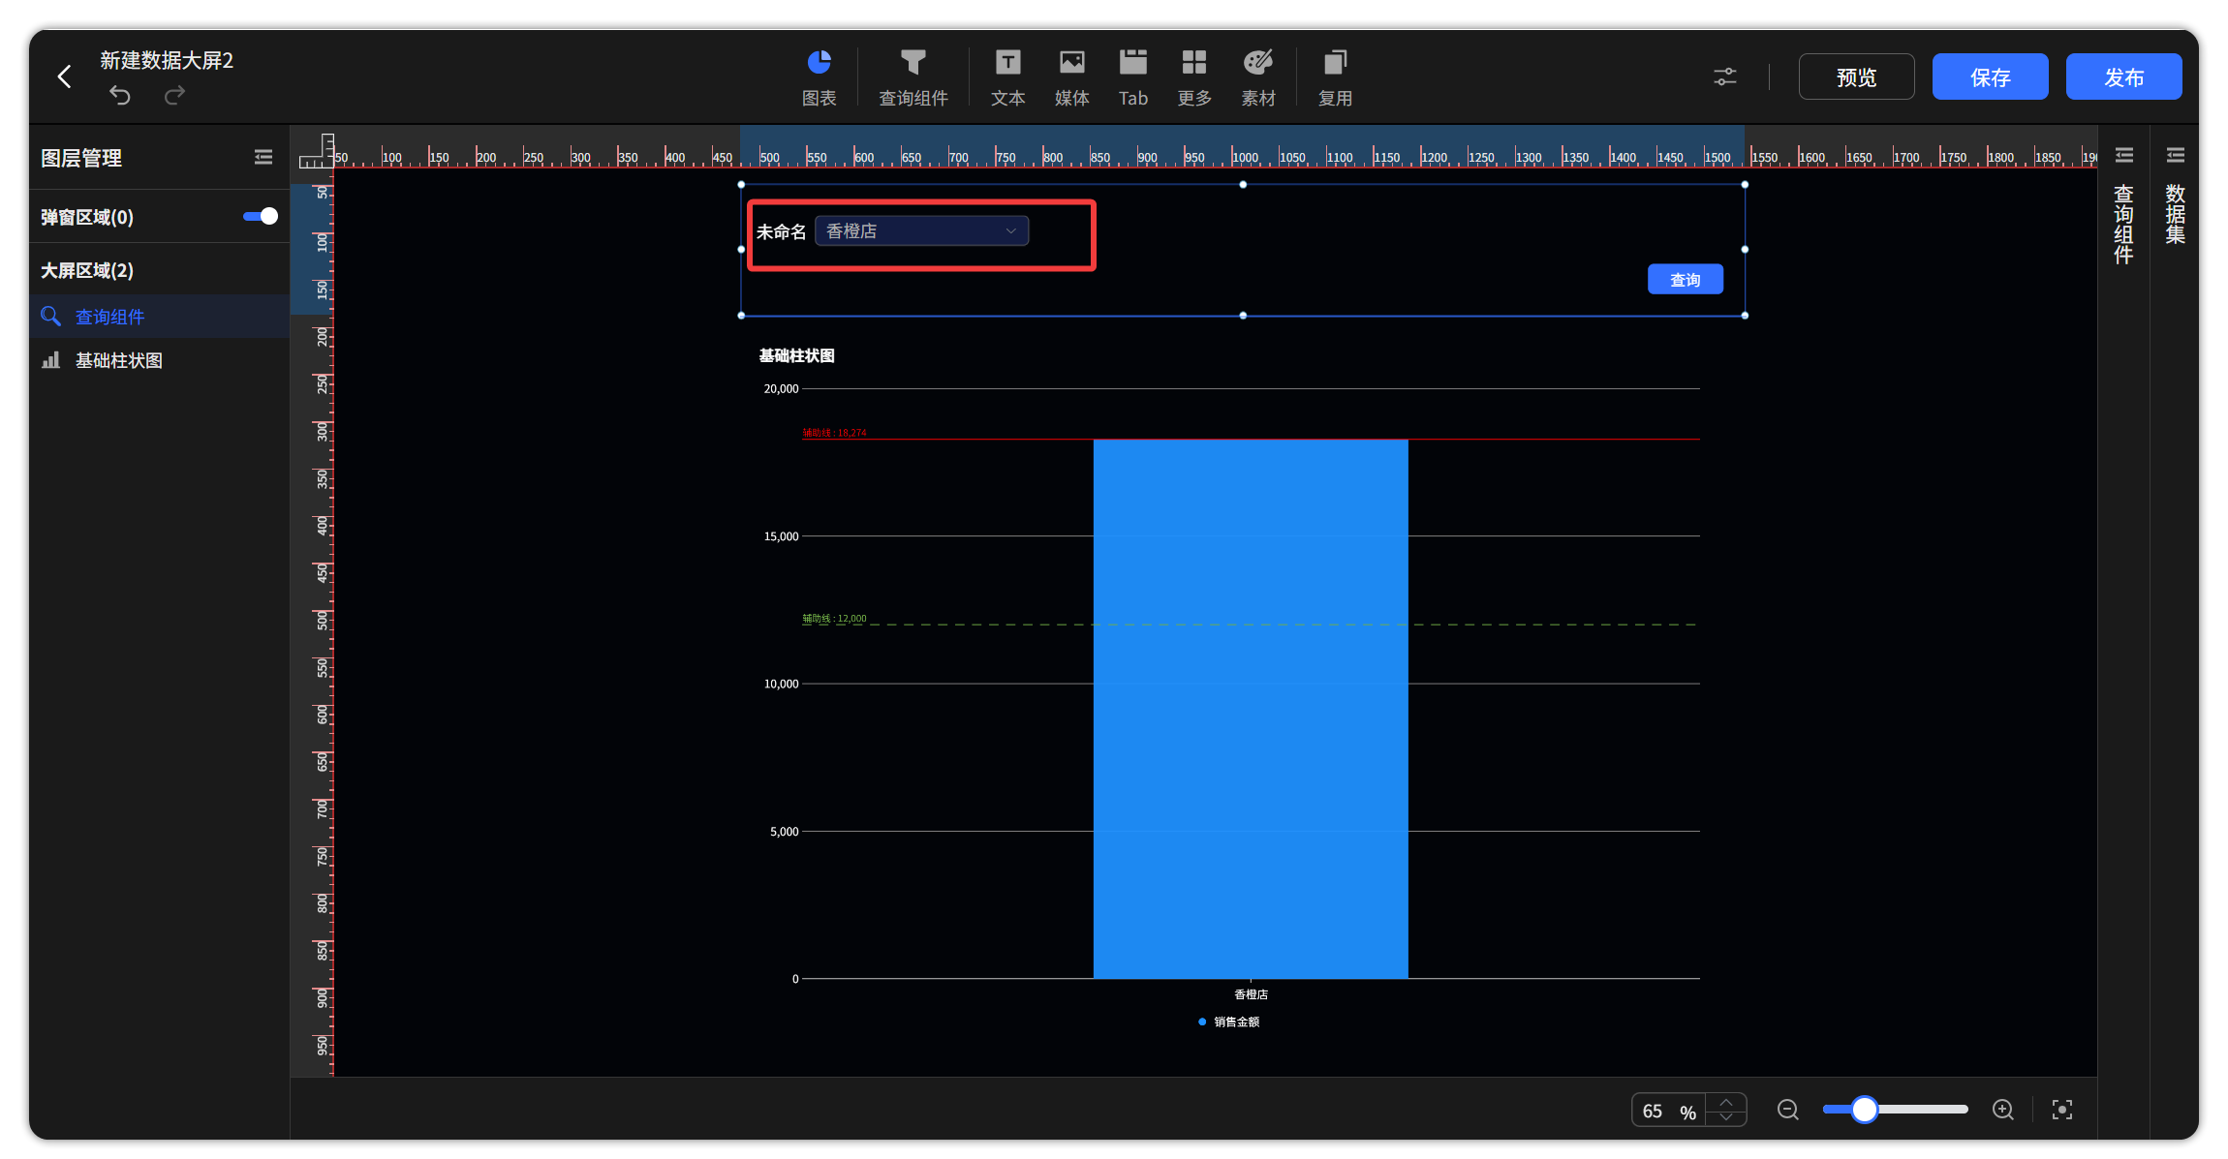Click the 新建数据大屏2 title
Viewport: 2228px width, 1159px height.
(167, 60)
